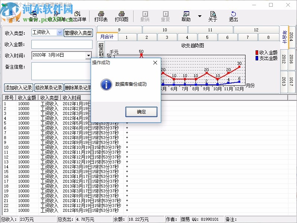This screenshot has width=297, height=223.
Task: Click 添加收入记录 button
Action: click(x=19, y=88)
